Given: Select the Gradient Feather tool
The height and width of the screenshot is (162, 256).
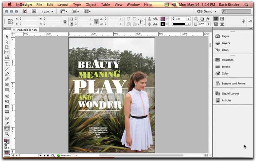Looking at the screenshot, I should coord(7,112).
